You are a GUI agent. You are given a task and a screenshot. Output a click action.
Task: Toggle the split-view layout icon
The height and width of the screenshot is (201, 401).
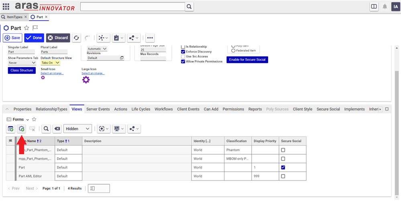click(374, 6)
